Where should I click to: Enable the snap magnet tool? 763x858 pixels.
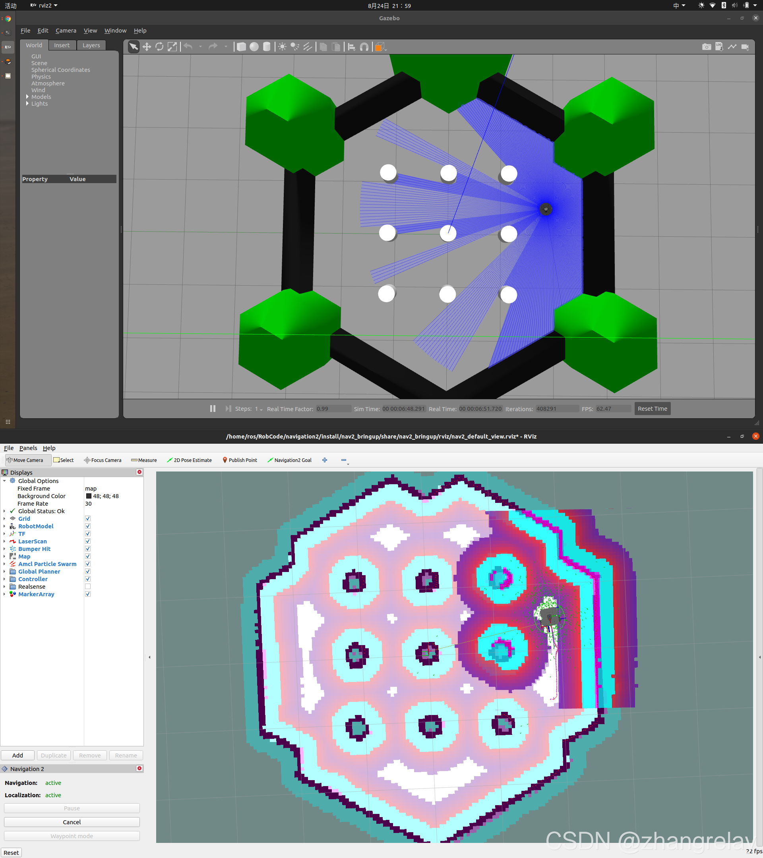click(x=364, y=46)
